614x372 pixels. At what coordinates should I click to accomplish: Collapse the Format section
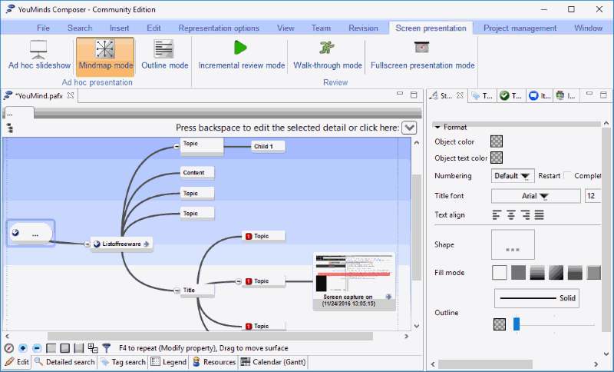coord(437,127)
